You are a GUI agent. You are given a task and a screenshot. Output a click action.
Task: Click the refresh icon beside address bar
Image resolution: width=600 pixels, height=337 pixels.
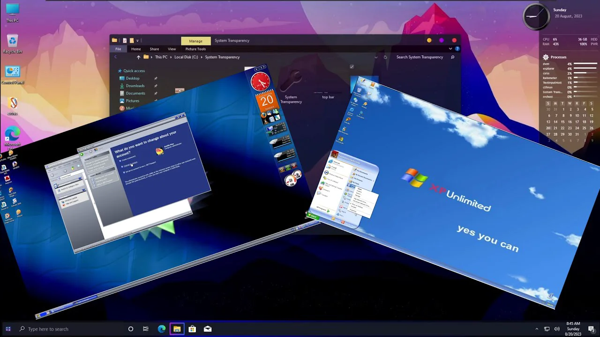click(x=385, y=57)
